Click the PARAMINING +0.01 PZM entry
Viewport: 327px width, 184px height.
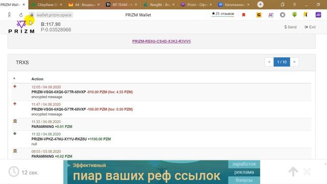pos(52,127)
